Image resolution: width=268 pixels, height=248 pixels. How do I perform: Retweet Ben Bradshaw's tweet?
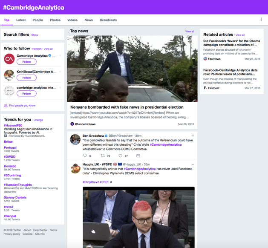coord(103,156)
